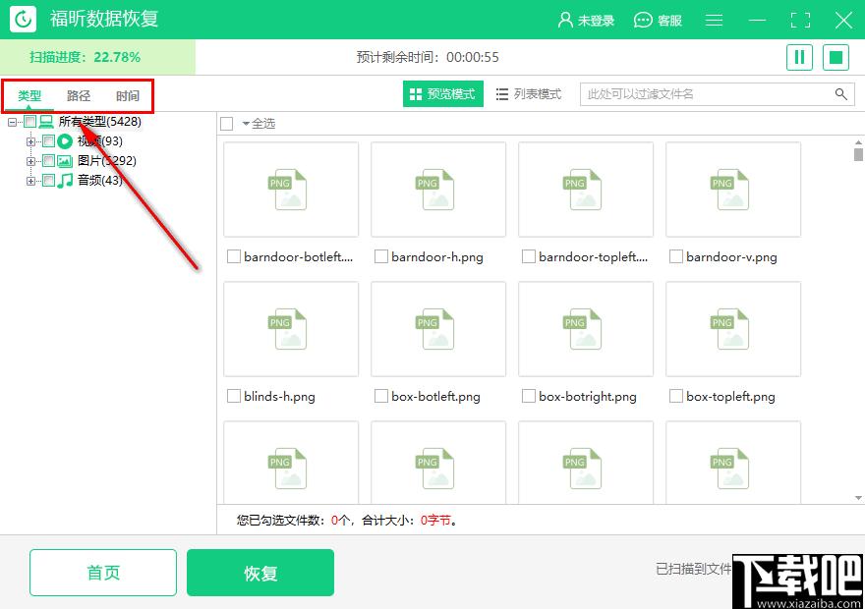
Task: Click the picture category icon
Action: pyautogui.click(x=65, y=161)
